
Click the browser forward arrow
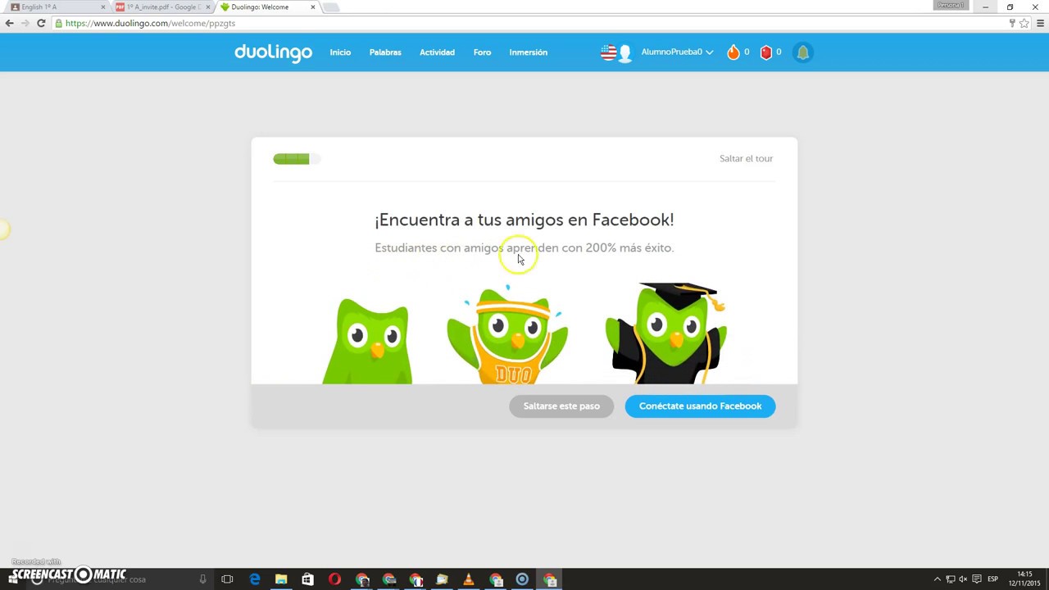(25, 23)
